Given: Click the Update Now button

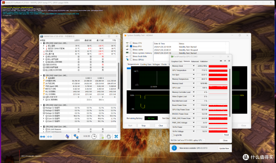Looking at the screenshot, I should [x=224, y=148].
